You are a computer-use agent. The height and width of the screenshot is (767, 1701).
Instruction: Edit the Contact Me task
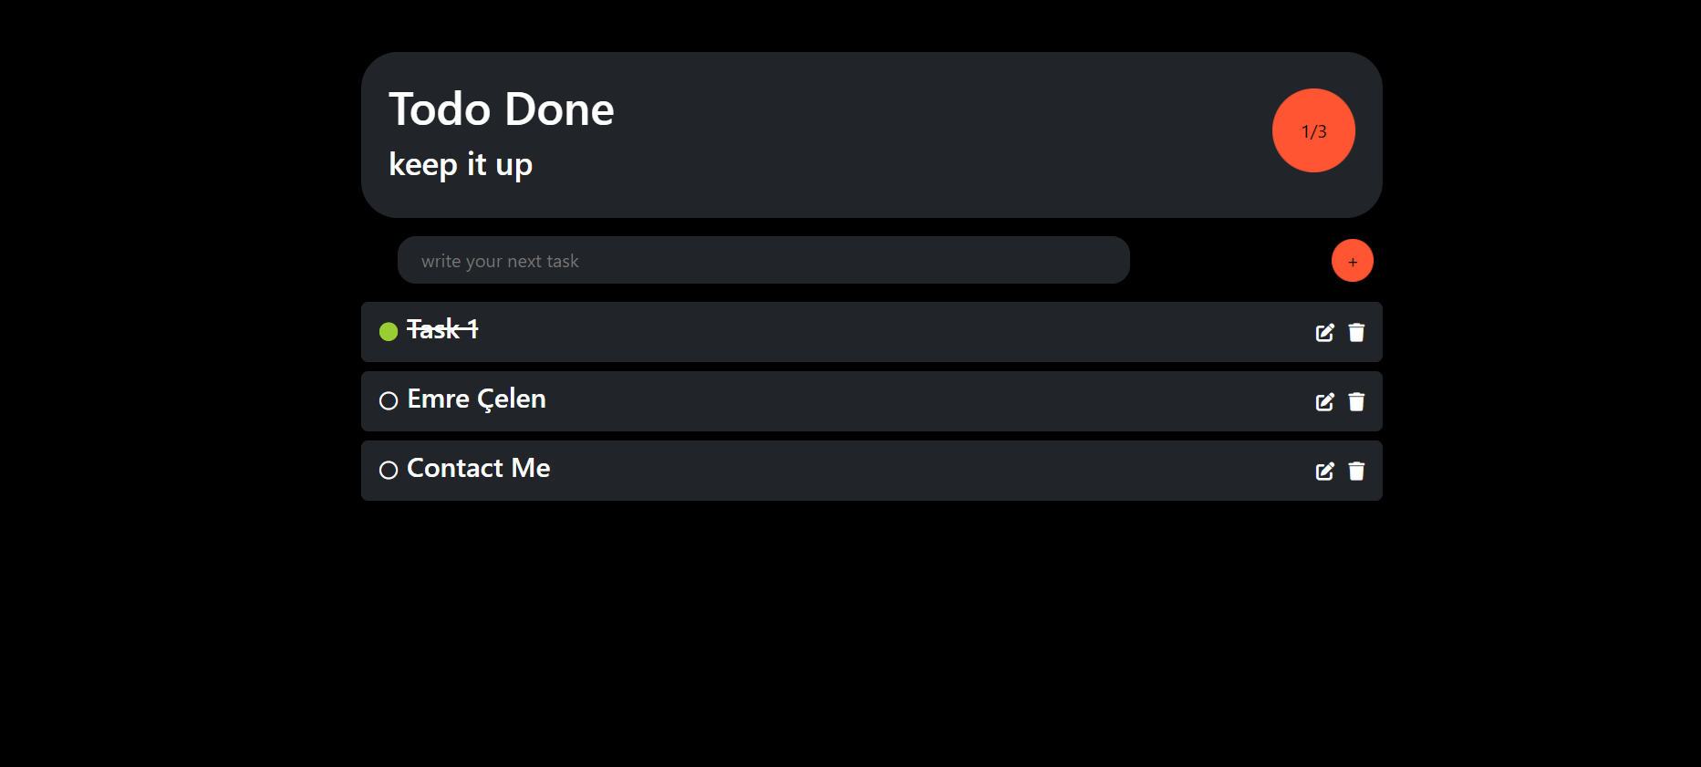(1324, 472)
